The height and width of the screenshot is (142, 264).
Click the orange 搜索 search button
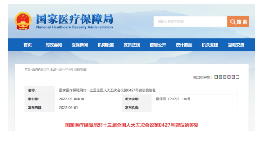(x=238, y=21)
